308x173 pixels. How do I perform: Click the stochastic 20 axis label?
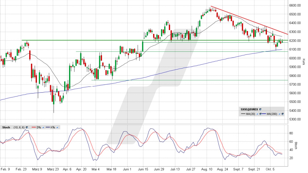pyautogui.click(x=291, y=158)
